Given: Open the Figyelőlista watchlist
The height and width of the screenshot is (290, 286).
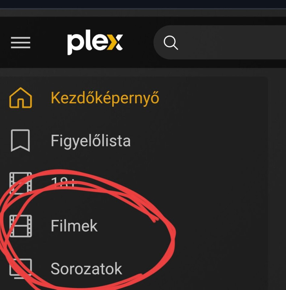Looking at the screenshot, I should 91,141.
